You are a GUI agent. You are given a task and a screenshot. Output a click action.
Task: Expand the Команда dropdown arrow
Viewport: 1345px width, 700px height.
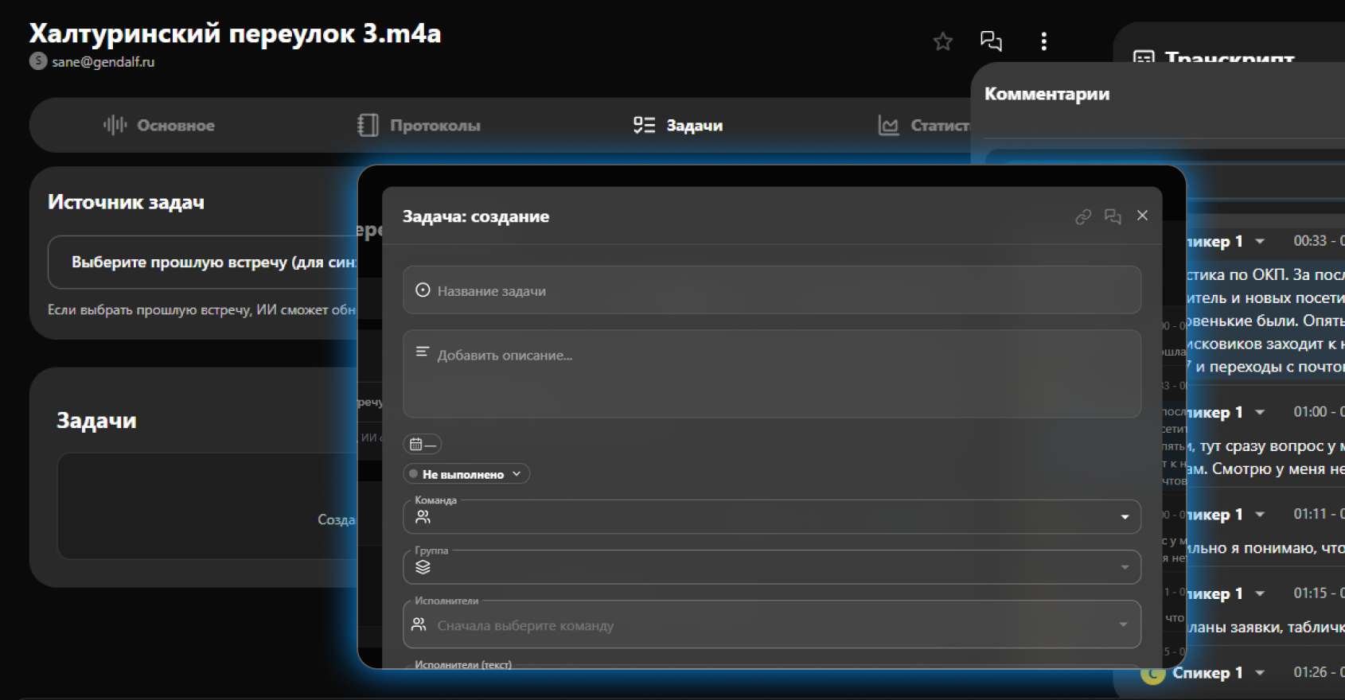coord(1125,517)
